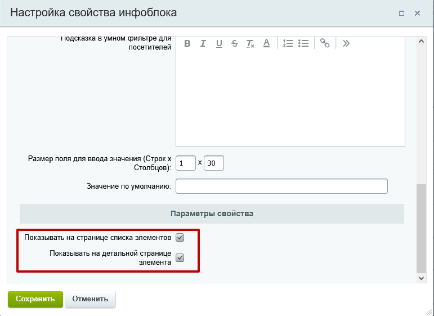The image size is (434, 316).
Task: Click inside the smart filter hint text area
Action: point(290,101)
